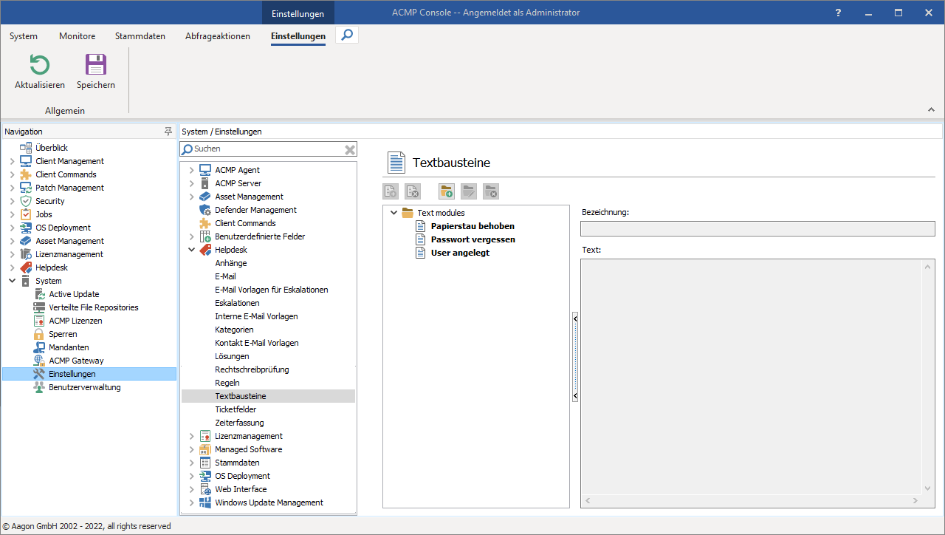Viewport: 945px width, 535px height.
Task: Open Zeiterfassung settings
Action: point(239,423)
